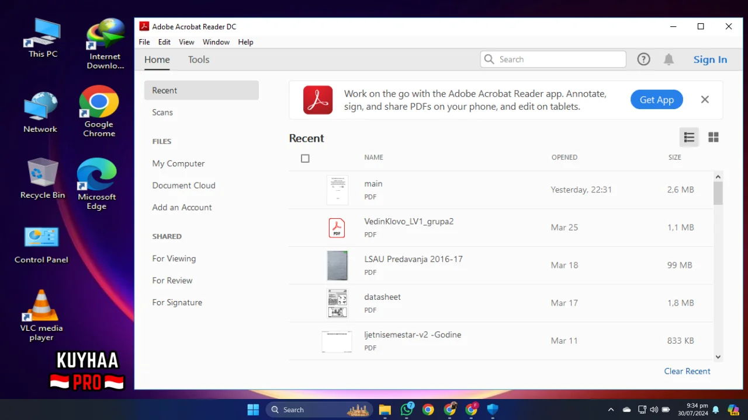Click the Adobe Acrobat title bar icon
Viewport: 748px width, 420px height.
[x=144, y=26]
